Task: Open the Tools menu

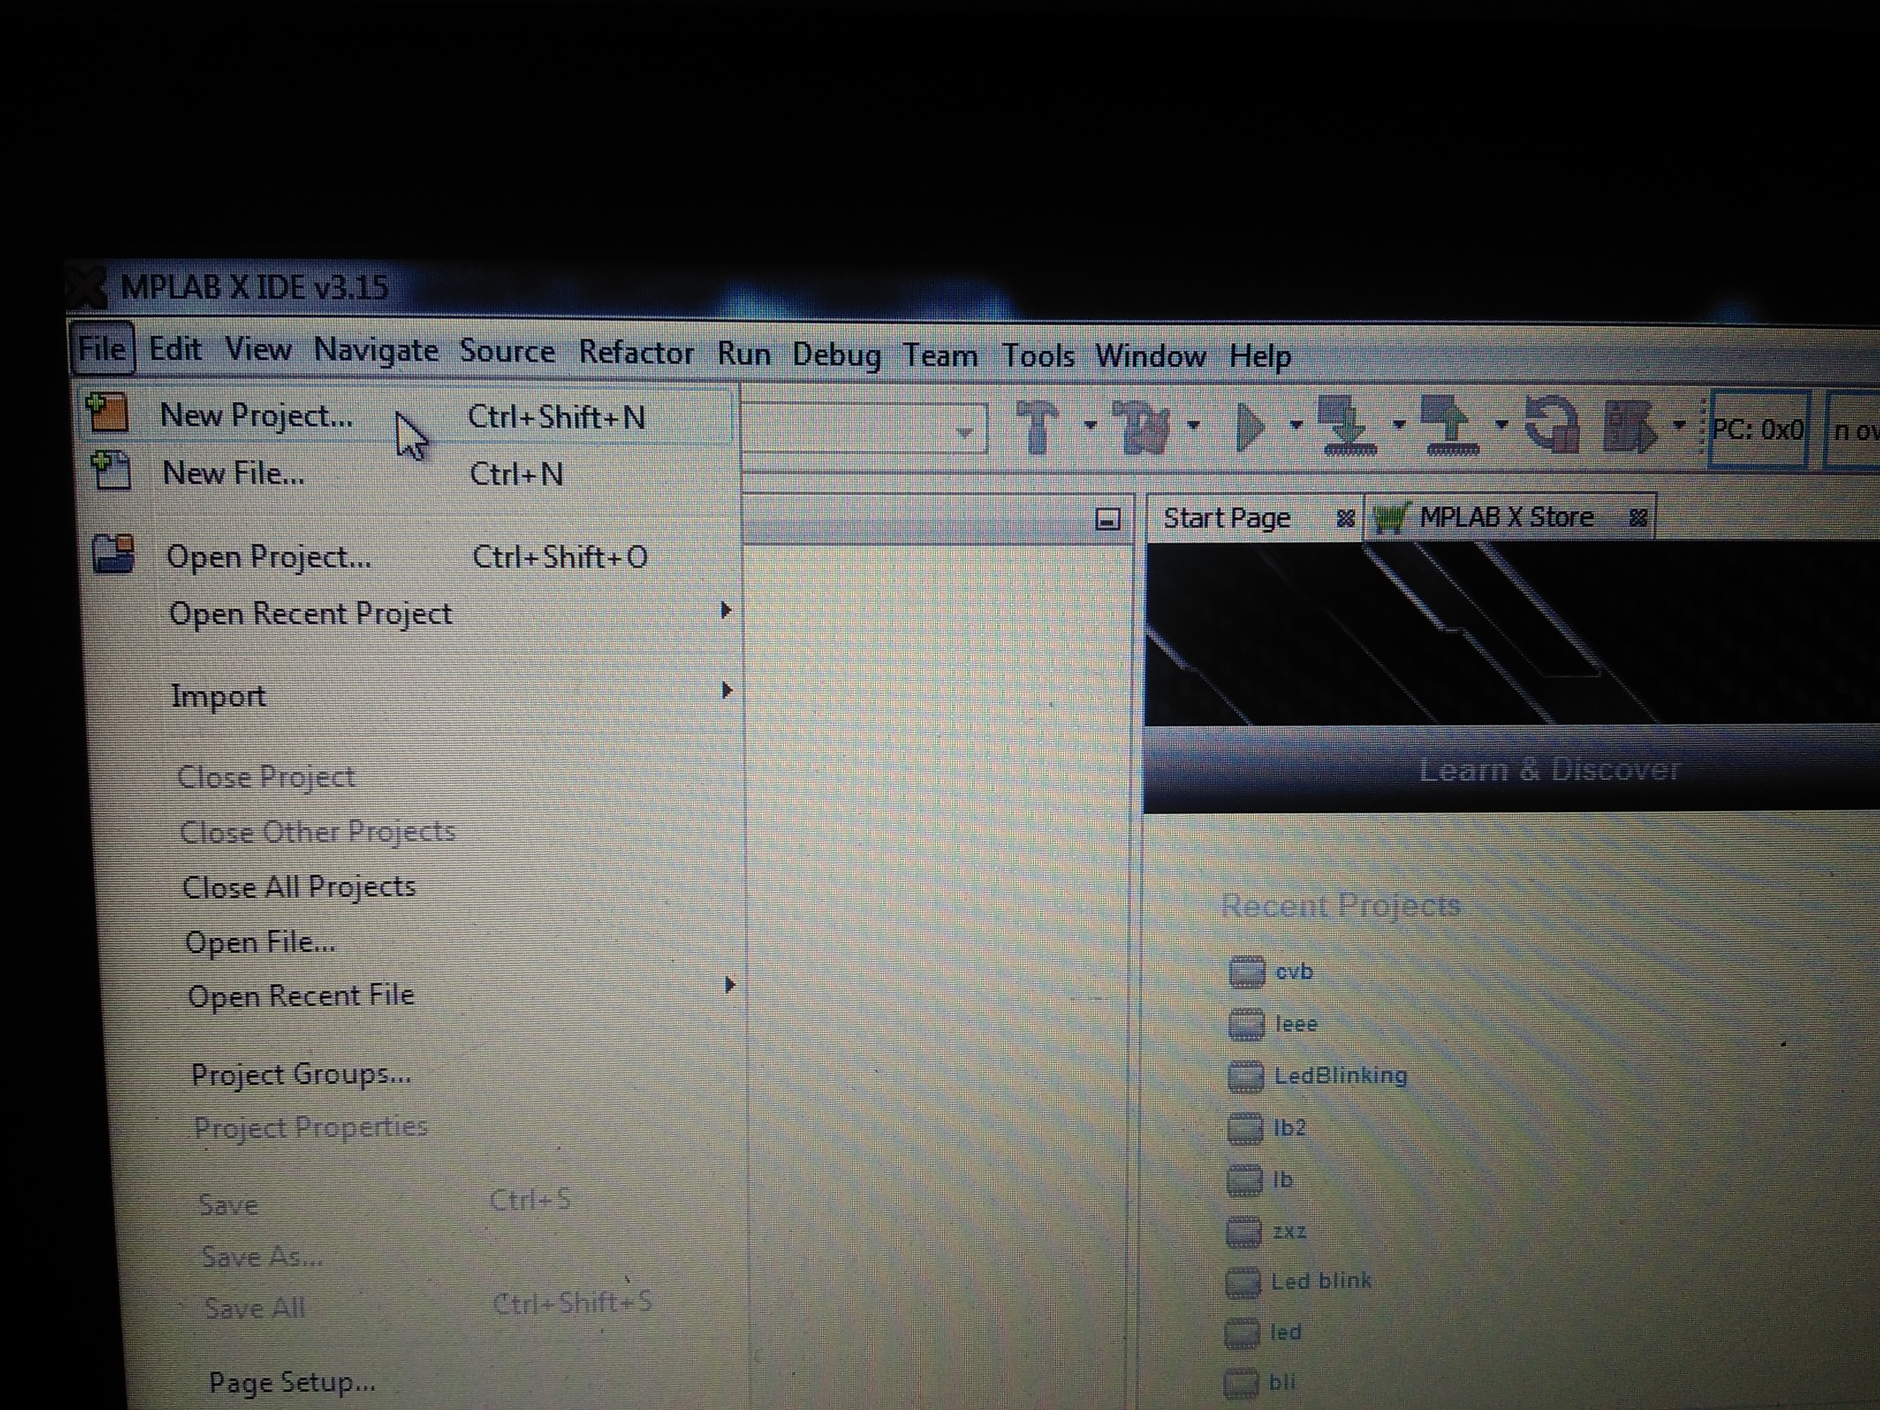Action: coord(1038,355)
